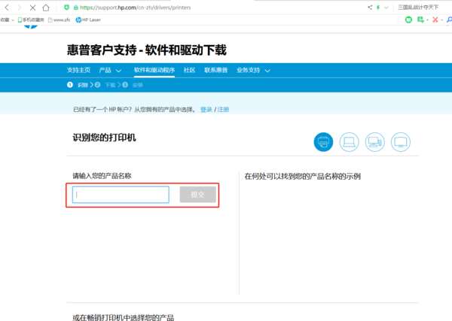Image resolution: width=452 pixels, height=321 pixels.
Task: Select the printer product type icon
Action: pos(323,142)
